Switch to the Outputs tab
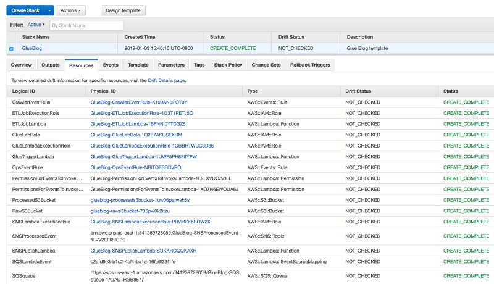 tap(51, 65)
